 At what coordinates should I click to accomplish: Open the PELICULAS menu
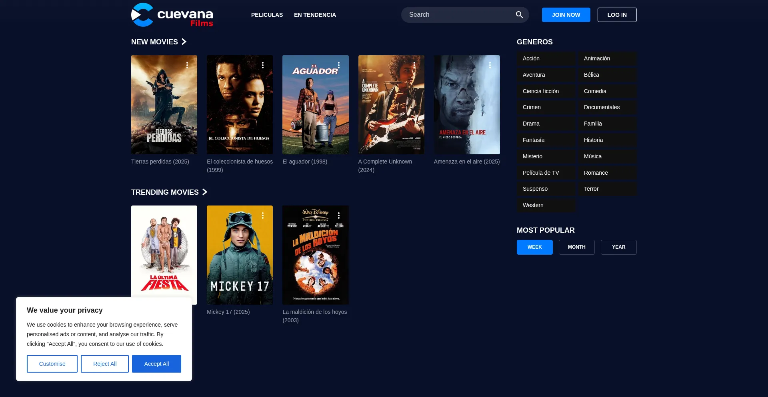(x=267, y=15)
